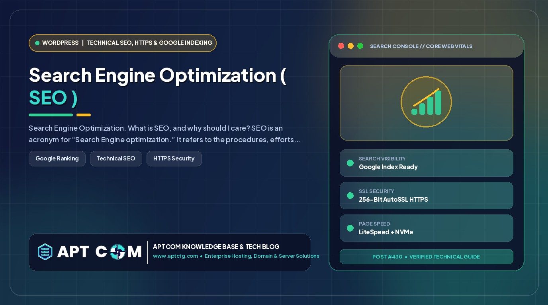Click the 'SEARCH CONSOLE // CORE WEB VITALS' title
Image resolution: width=548 pixels, height=305 pixels.
pyautogui.click(x=421, y=46)
